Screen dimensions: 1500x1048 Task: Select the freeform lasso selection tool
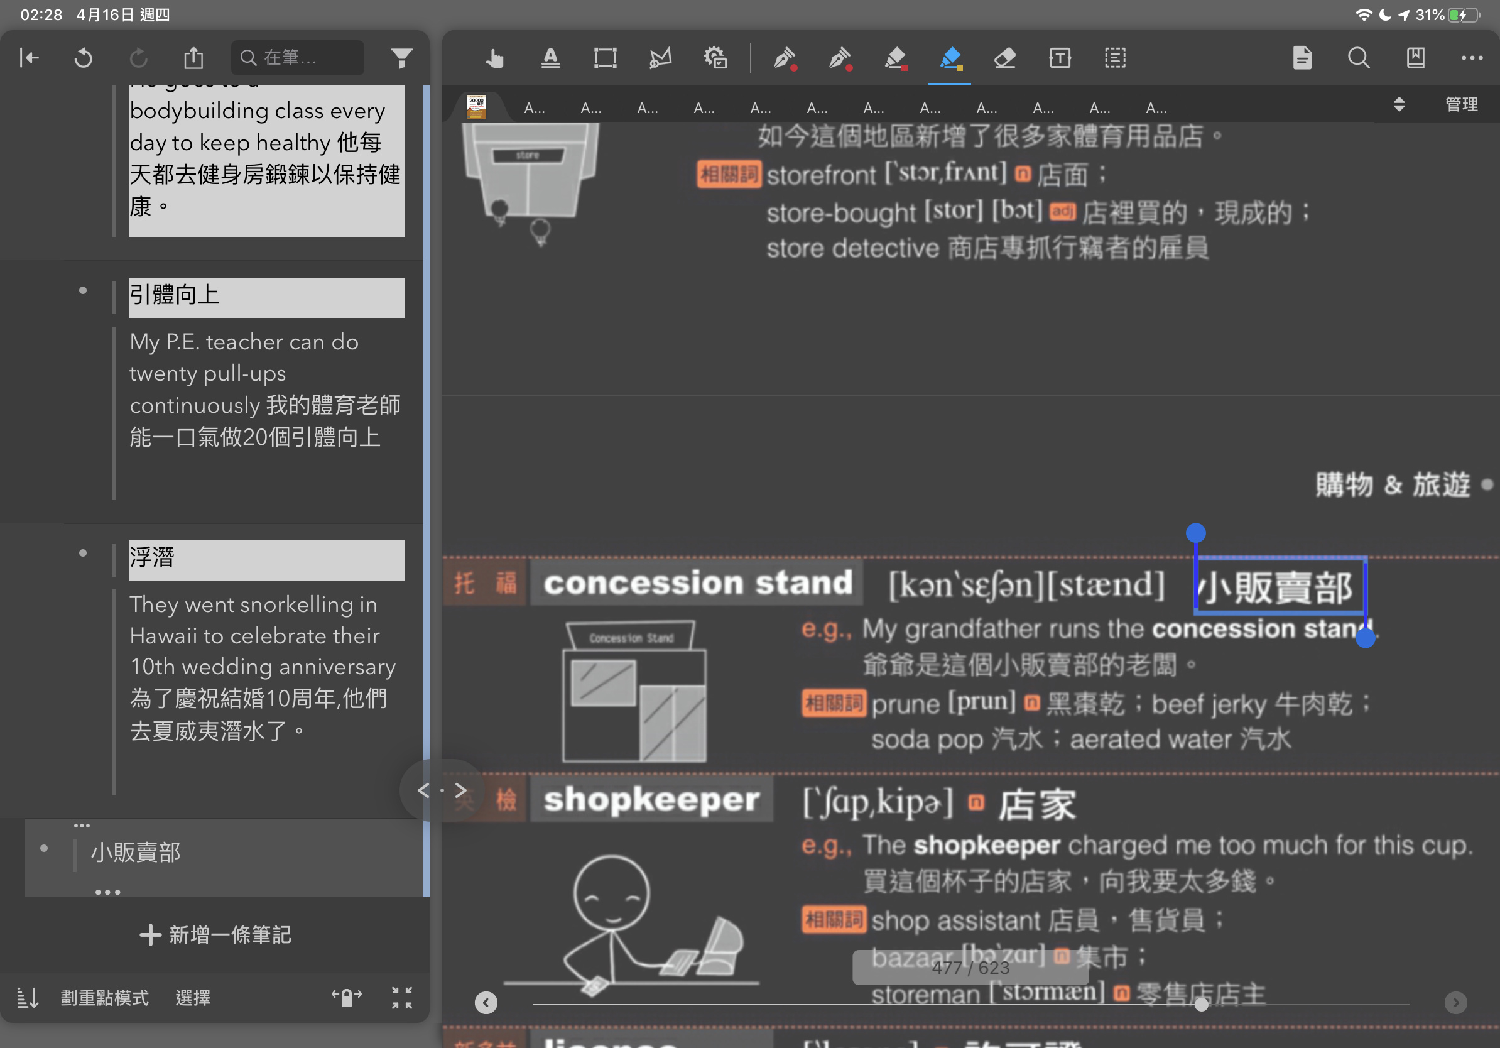660,58
